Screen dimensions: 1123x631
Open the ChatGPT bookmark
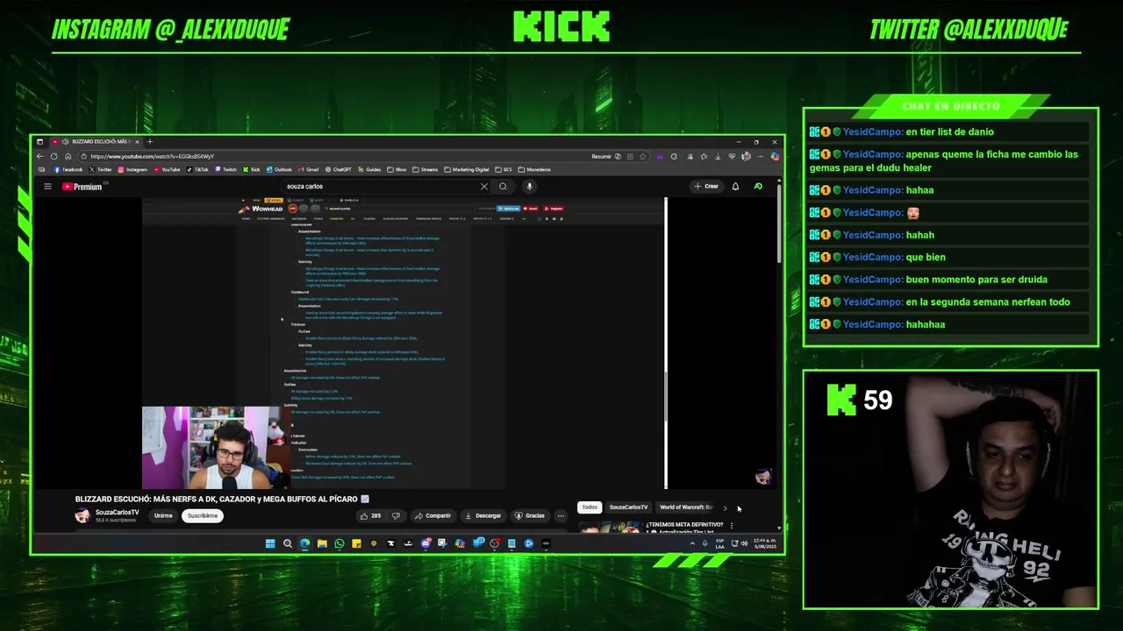pos(339,169)
